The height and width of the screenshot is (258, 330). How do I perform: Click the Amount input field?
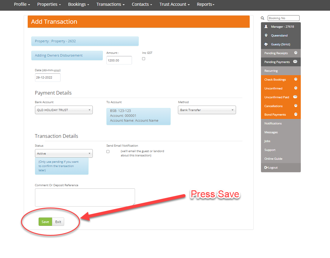119,60
